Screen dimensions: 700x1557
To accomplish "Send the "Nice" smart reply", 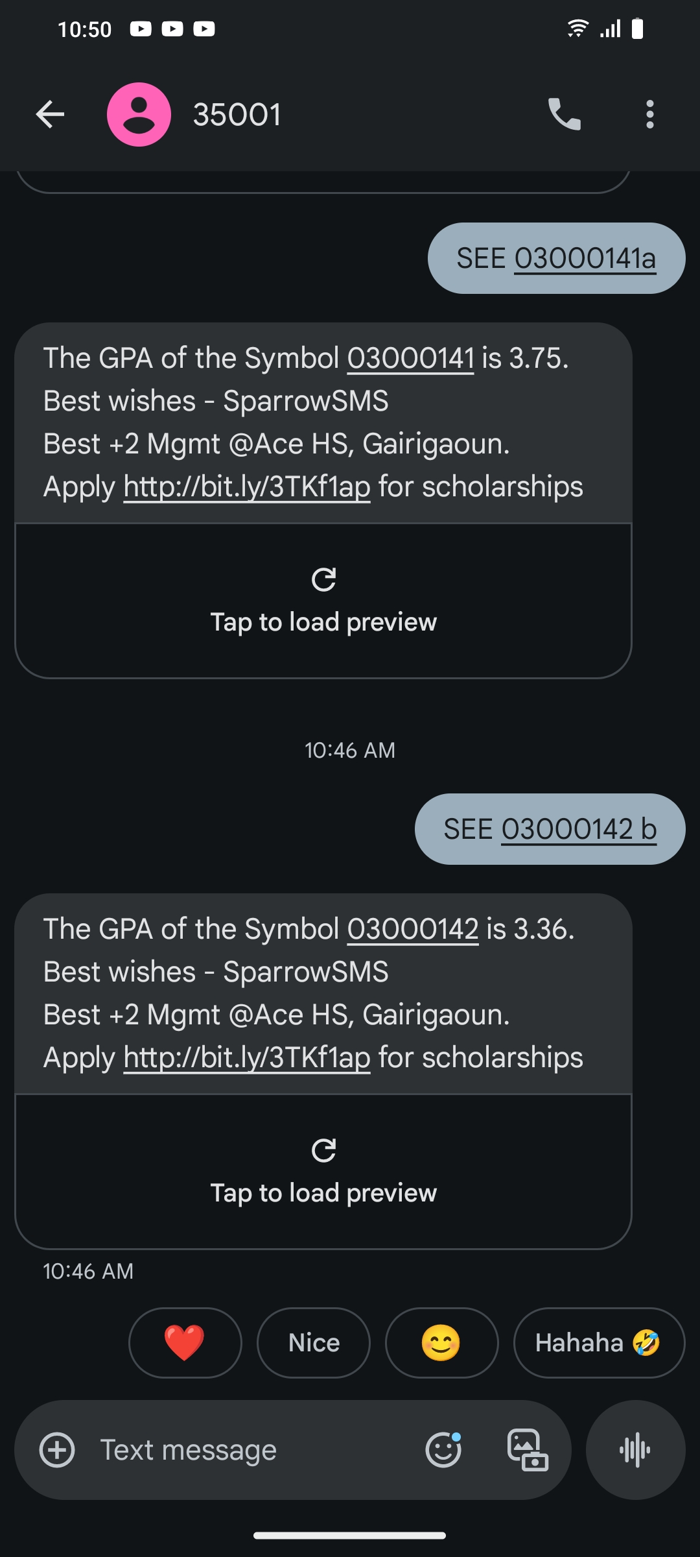I will click(x=314, y=1342).
